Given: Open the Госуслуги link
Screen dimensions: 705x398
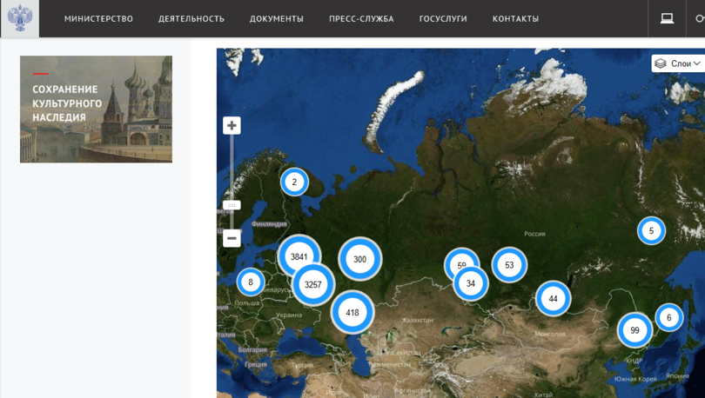Looking at the screenshot, I should (443, 19).
